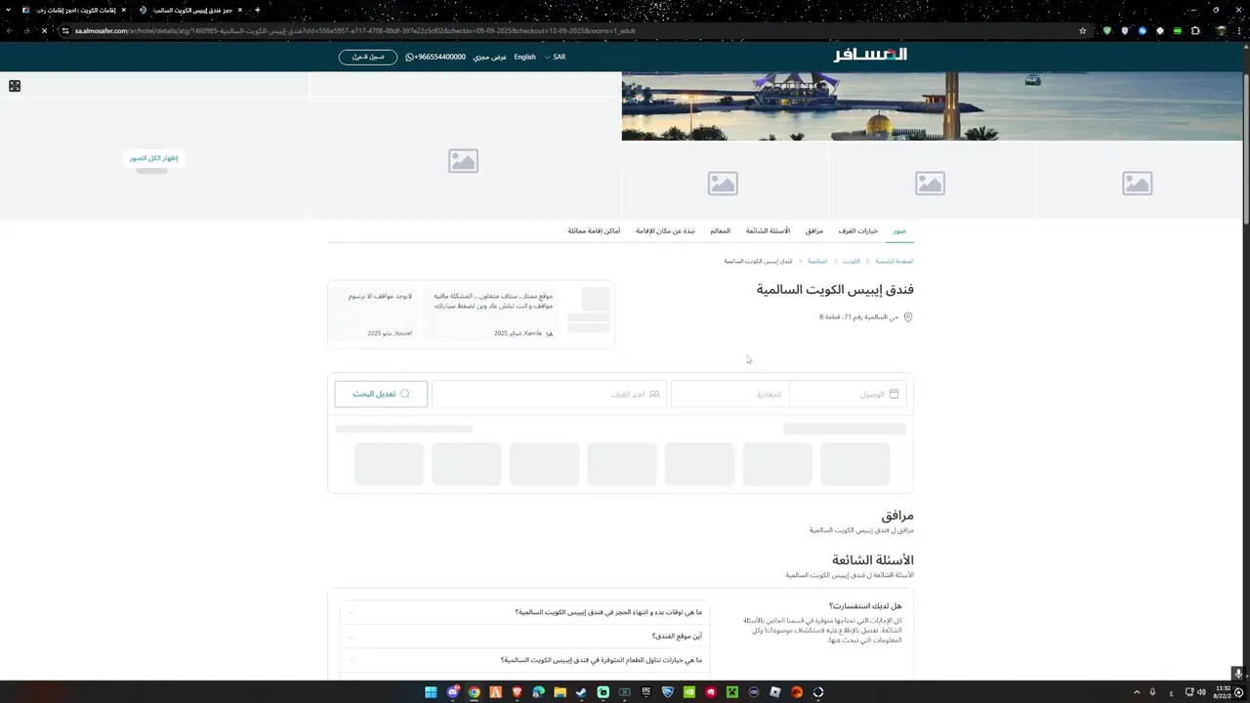Open the main seaside hotel photo
The height and width of the screenshot is (703, 1250).
point(933,105)
